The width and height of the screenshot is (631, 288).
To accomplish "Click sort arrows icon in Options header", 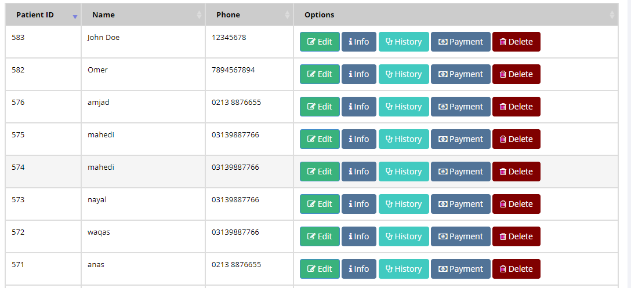I will (x=612, y=15).
